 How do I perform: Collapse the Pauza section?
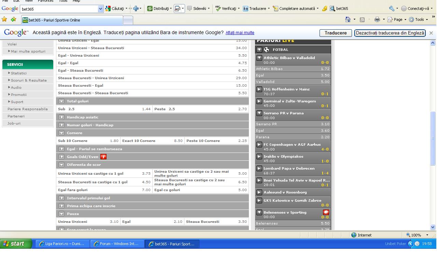coord(61,214)
